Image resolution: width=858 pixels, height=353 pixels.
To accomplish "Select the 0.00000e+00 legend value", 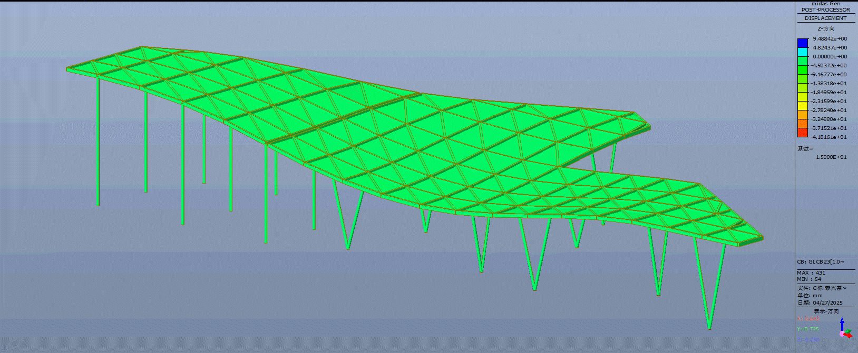I will tap(830, 57).
